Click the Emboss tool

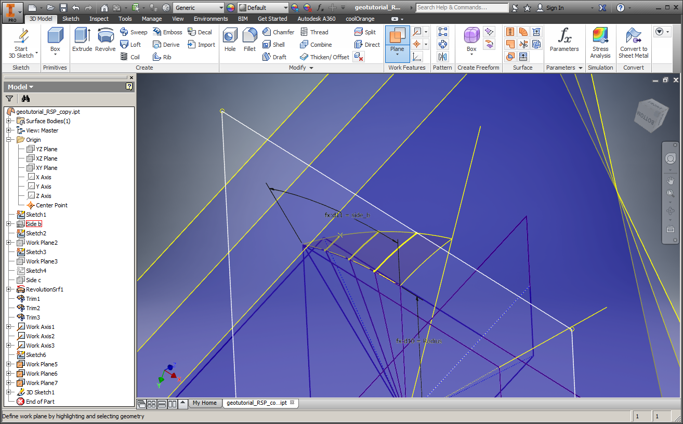click(167, 32)
